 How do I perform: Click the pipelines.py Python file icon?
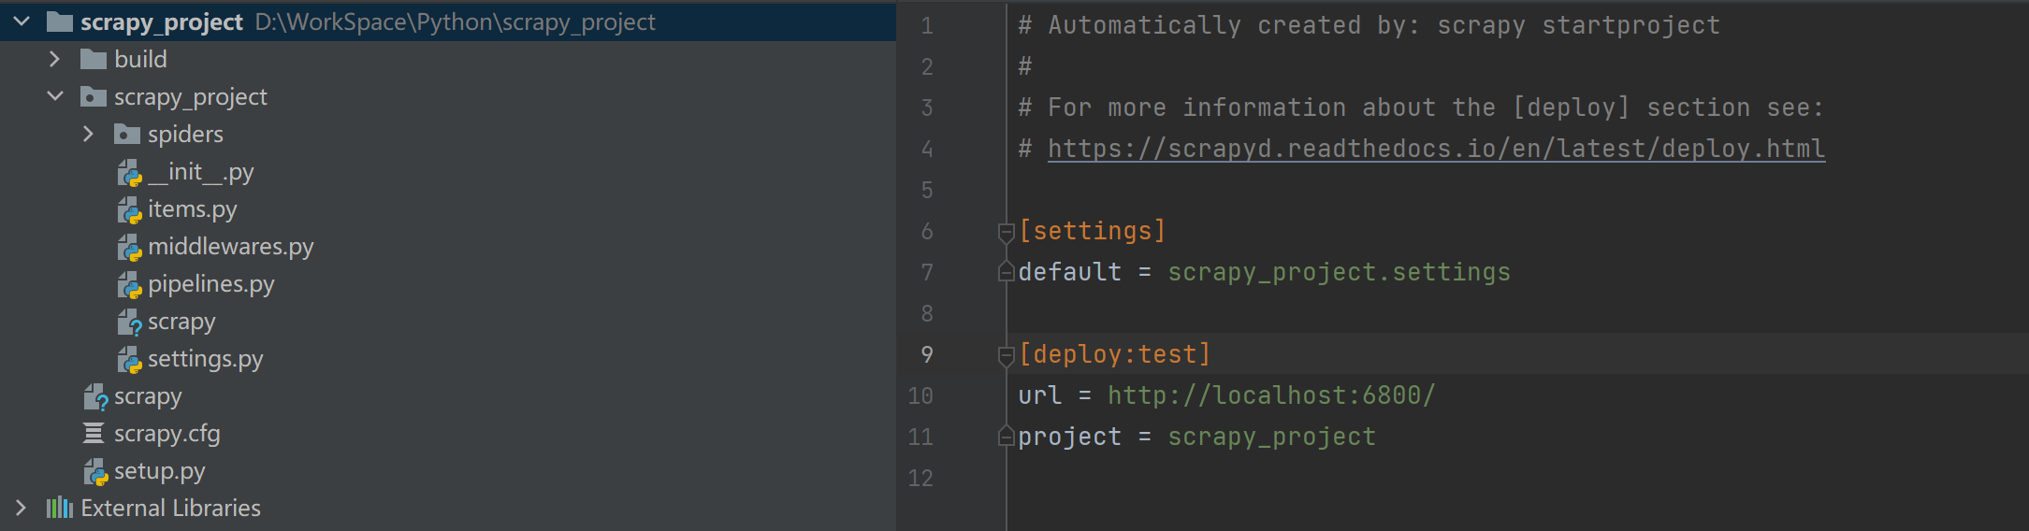click(x=129, y=284)
